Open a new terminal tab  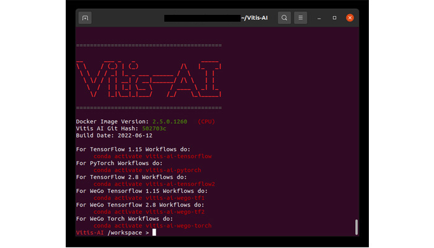click(x=85, y=18)
